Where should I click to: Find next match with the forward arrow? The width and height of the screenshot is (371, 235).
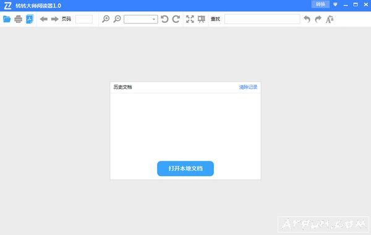[318, 19]
